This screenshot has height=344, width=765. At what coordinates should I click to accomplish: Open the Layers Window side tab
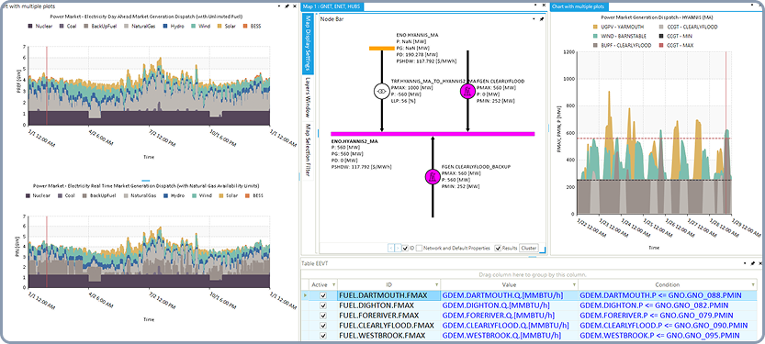(308, 97)
